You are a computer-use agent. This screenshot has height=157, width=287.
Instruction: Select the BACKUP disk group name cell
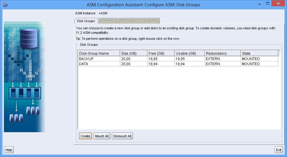(x=99, y=59)
